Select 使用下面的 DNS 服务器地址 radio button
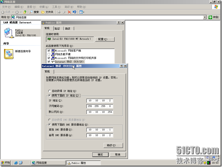Viewport: 222px width, 167px height. 49,125
